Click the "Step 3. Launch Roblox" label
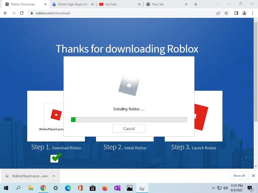Screen dimensions: 258x193 click(194, 147)
